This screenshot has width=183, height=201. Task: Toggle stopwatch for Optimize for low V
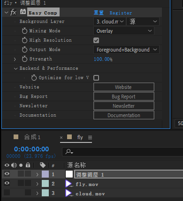(x=34, y=78)
